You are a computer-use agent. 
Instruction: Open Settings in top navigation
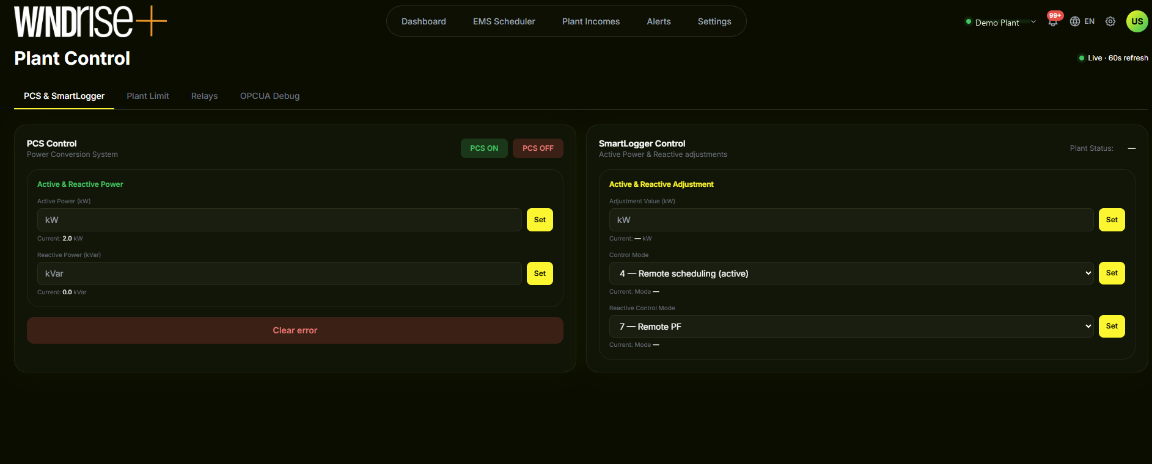pos(714,21)
